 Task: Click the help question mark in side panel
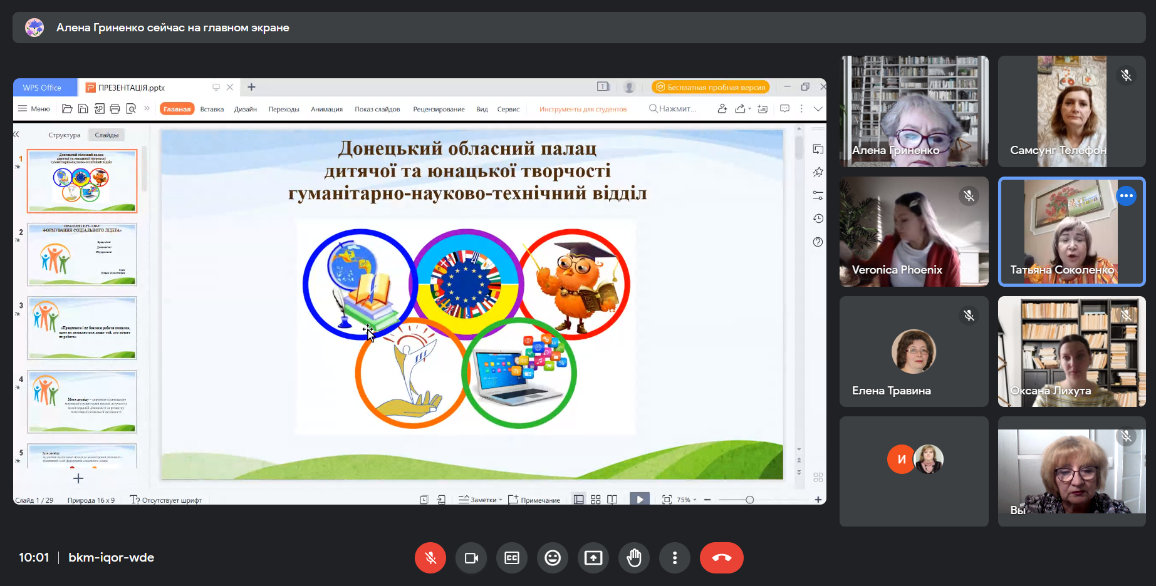[x=818, y=242]
